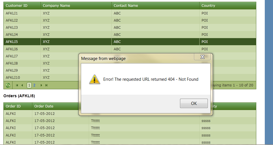This screenshot has width=273, height=145.
Task: Select current page number 1
Action: pyautogui.click(x=29, y=85)
